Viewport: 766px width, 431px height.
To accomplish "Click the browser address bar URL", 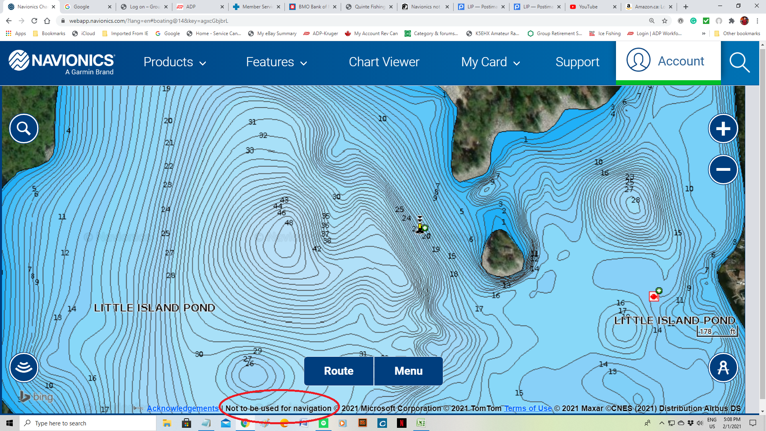I will 148,21.
